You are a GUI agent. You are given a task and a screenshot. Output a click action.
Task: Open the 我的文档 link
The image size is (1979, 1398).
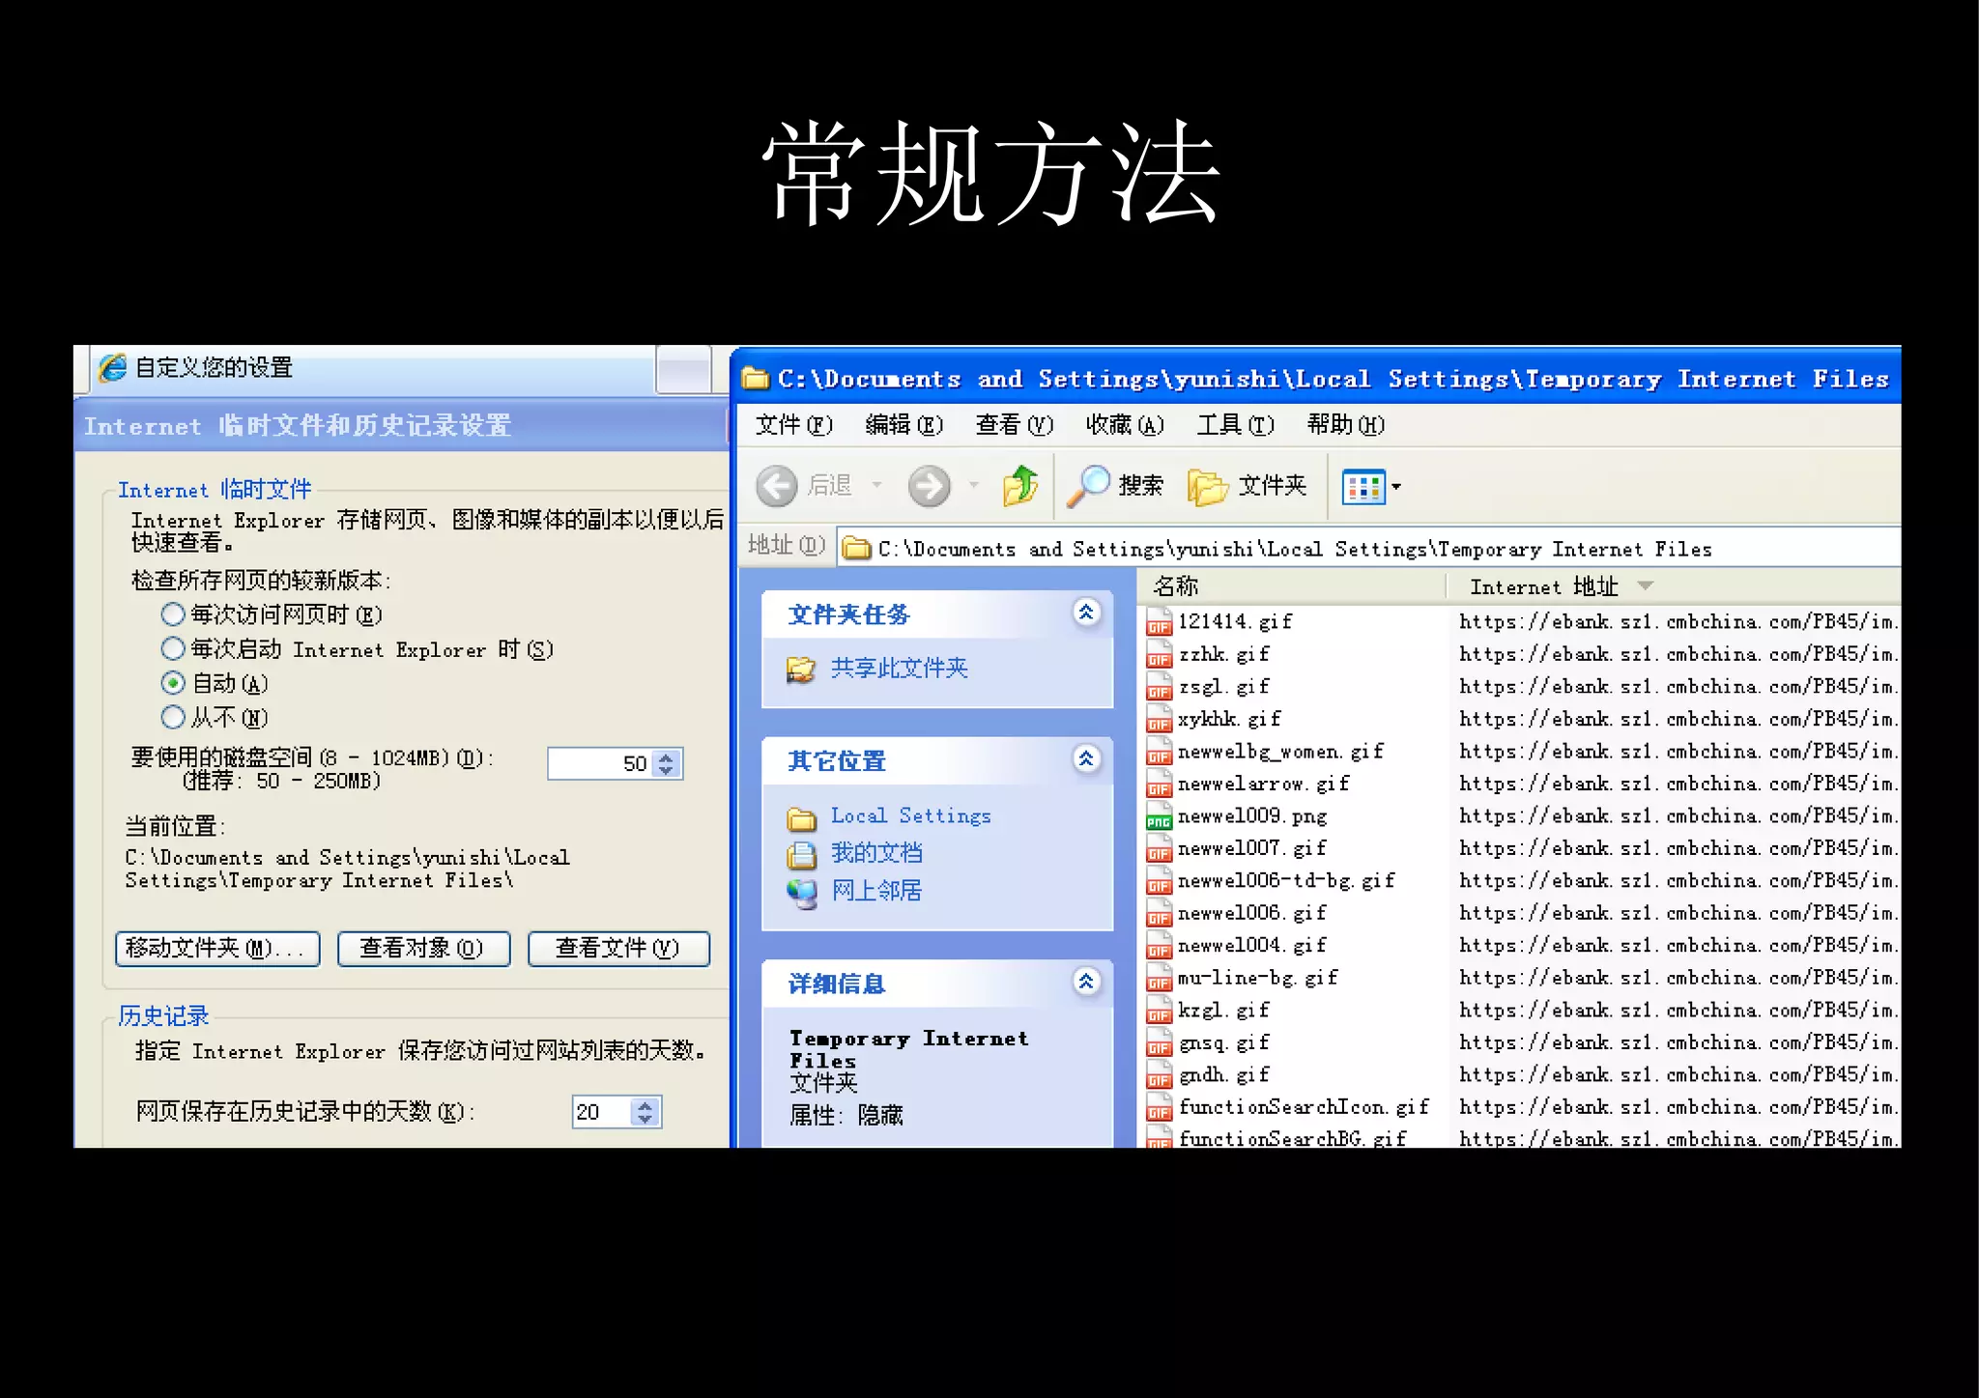tap(876, 853)
